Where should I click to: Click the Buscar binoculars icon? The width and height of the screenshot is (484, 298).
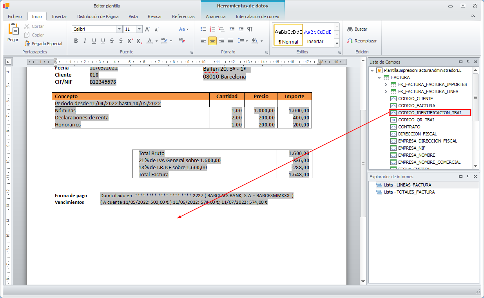pyautogui.click(x=350, y=29)
